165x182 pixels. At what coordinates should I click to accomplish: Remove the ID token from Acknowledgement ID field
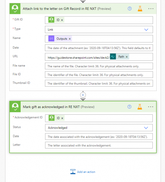pos(62,118)
